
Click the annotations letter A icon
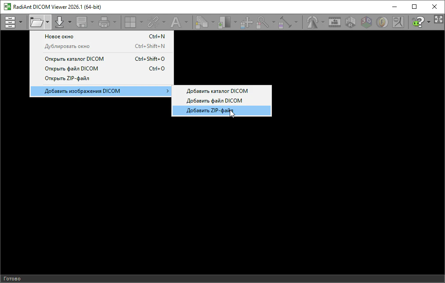coord(176,22)
